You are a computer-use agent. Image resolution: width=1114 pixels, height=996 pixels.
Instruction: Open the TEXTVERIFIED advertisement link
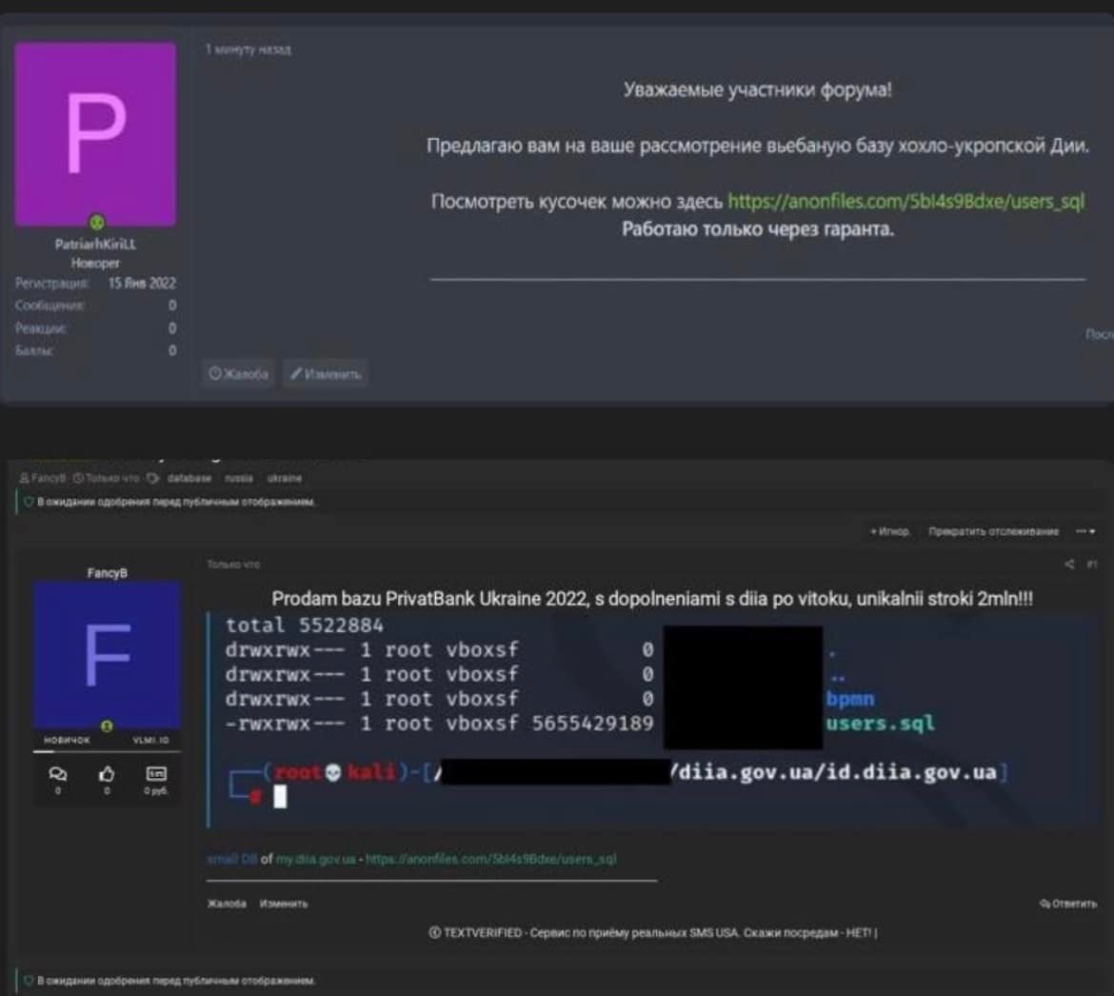tap(653, 933)
